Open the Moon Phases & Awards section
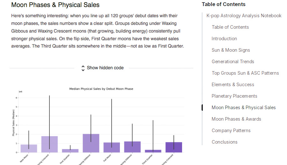This screenshot has width=287, height=165. coord(236,119)
